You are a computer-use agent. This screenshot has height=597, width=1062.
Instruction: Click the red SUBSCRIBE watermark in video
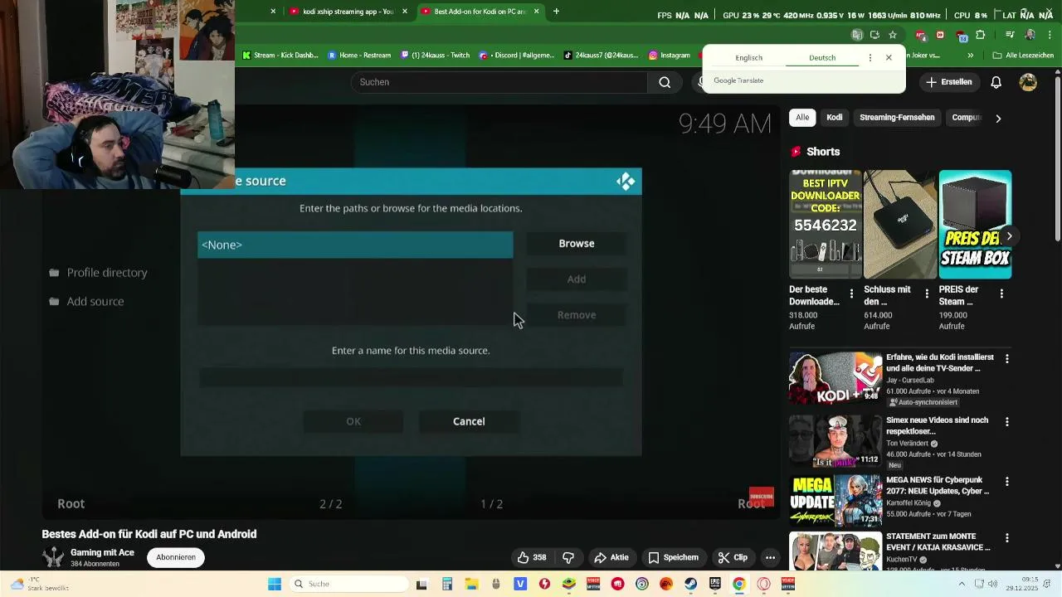click(x=761, y=497)
